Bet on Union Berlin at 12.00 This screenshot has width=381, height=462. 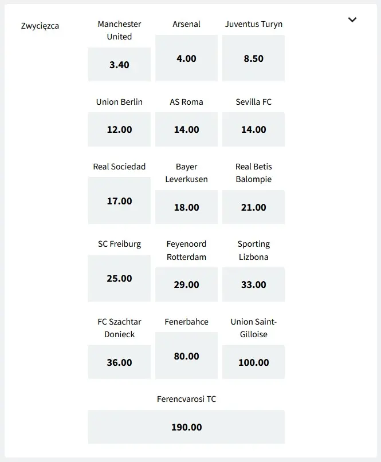tap(119, 129)
